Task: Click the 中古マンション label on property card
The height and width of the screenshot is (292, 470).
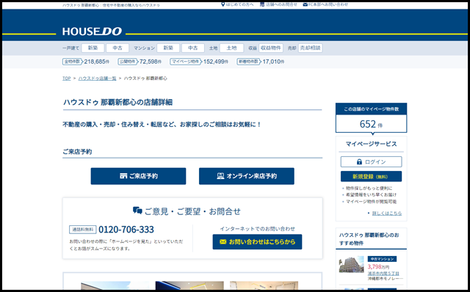Action: pyautogui.click(x=382, y=259)
